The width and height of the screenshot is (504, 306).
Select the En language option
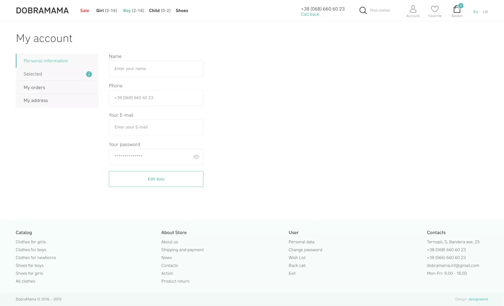point(476,12)
